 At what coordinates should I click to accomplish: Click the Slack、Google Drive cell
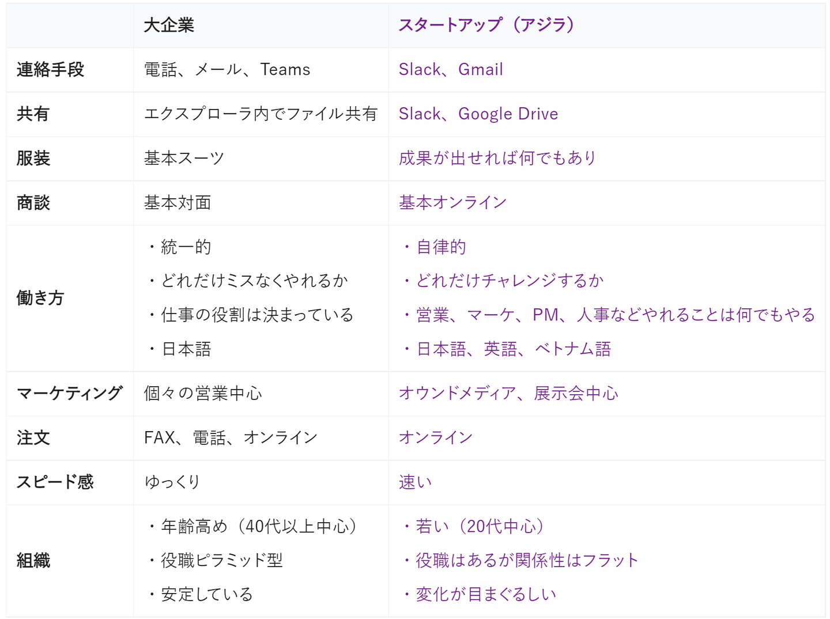pyautogui.click(x=478, y=114)
